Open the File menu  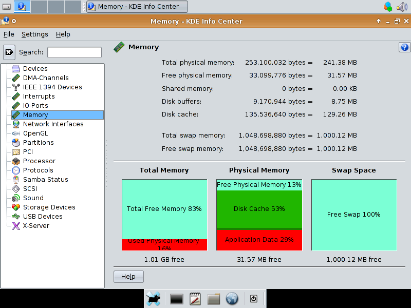(9, 34)
